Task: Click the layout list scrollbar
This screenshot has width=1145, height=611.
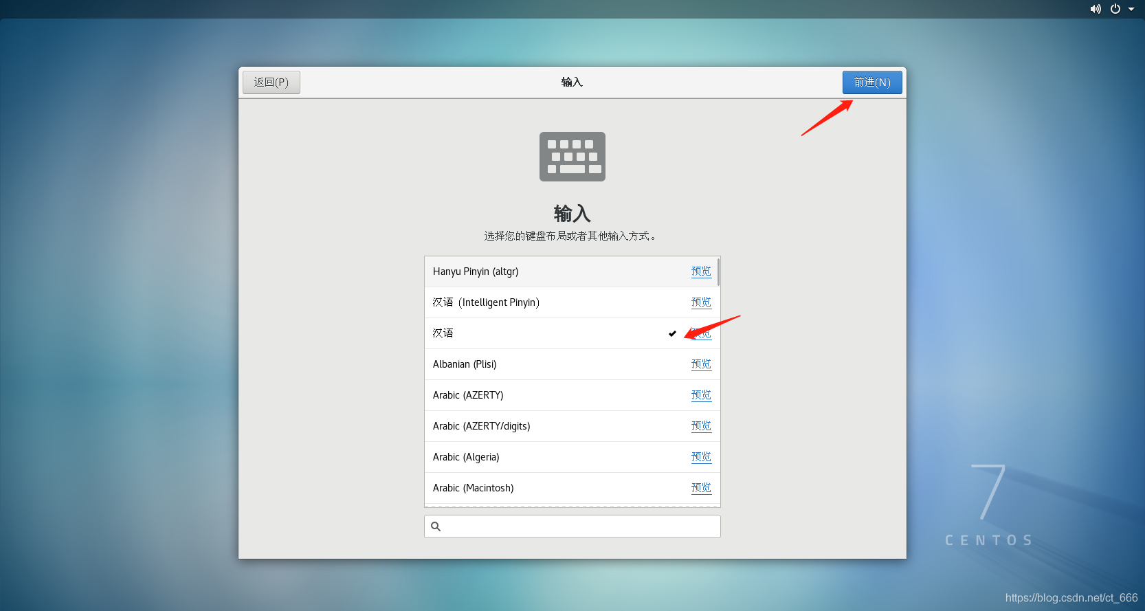Action: coord(718,272)
